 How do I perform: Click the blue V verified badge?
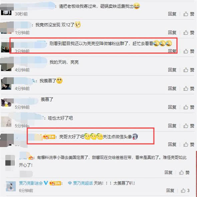pos(46,183)
